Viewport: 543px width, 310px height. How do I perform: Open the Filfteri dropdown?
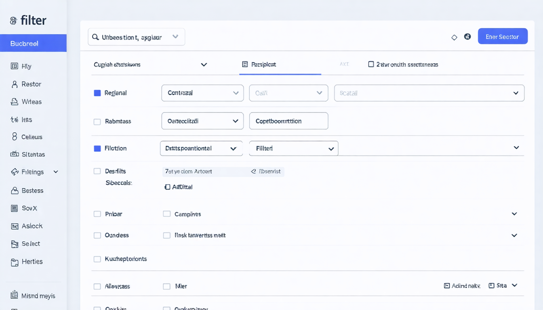[294, 149]
